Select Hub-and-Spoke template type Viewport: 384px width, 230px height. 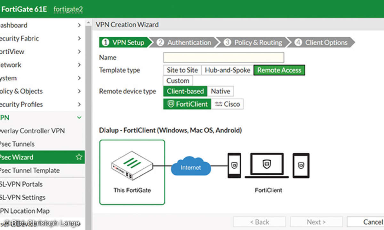click(227, 70)
